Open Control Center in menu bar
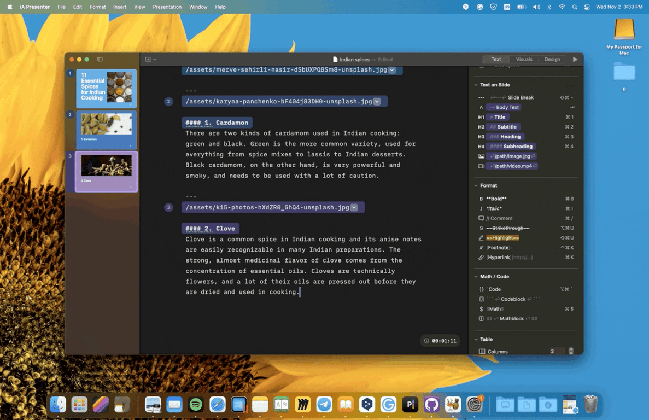 pyautogui.click(x=587, y=7)
